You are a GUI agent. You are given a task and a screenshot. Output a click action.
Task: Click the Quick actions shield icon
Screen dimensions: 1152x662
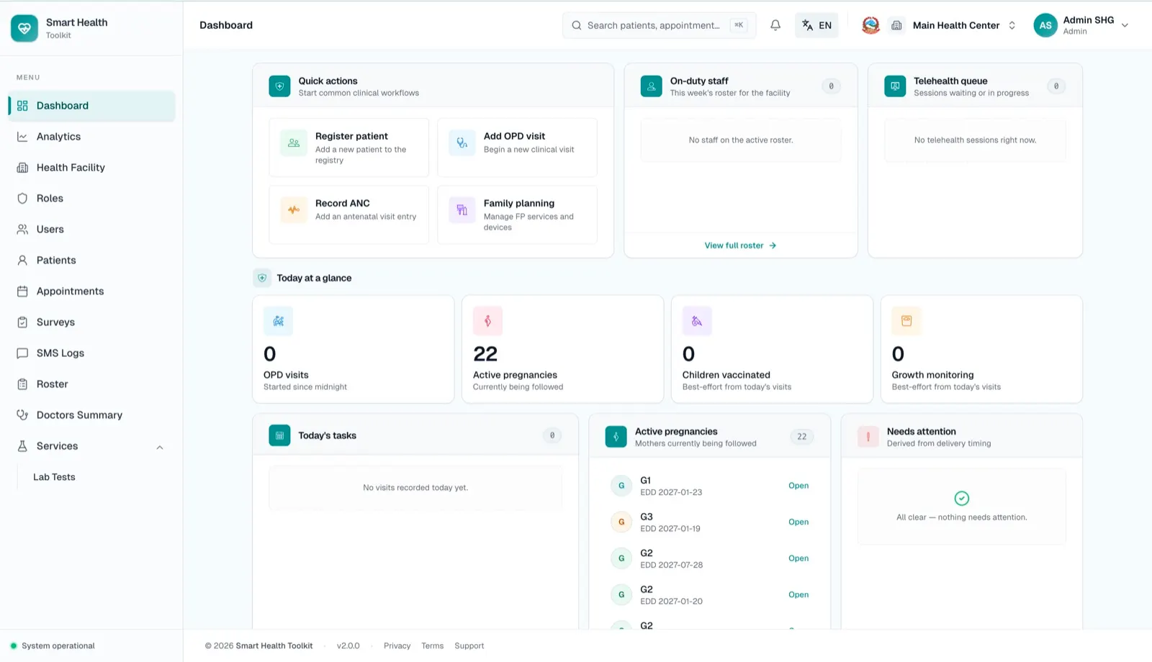tap(279, 86)
